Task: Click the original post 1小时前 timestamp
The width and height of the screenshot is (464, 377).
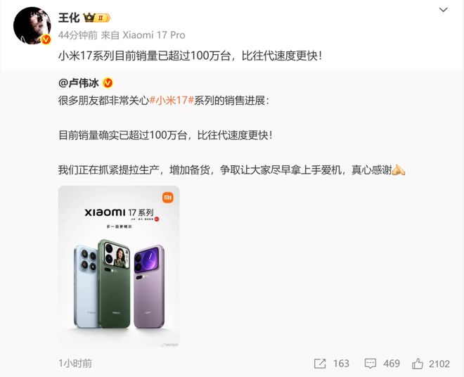Action: 75,364
